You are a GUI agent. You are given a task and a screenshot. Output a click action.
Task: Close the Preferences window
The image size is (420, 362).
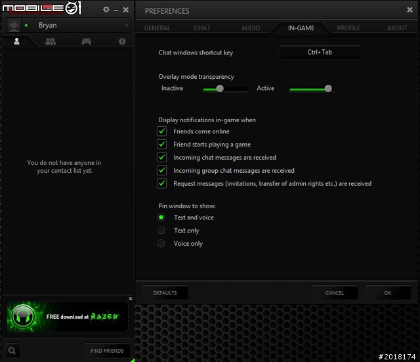[x=409, y=10]
